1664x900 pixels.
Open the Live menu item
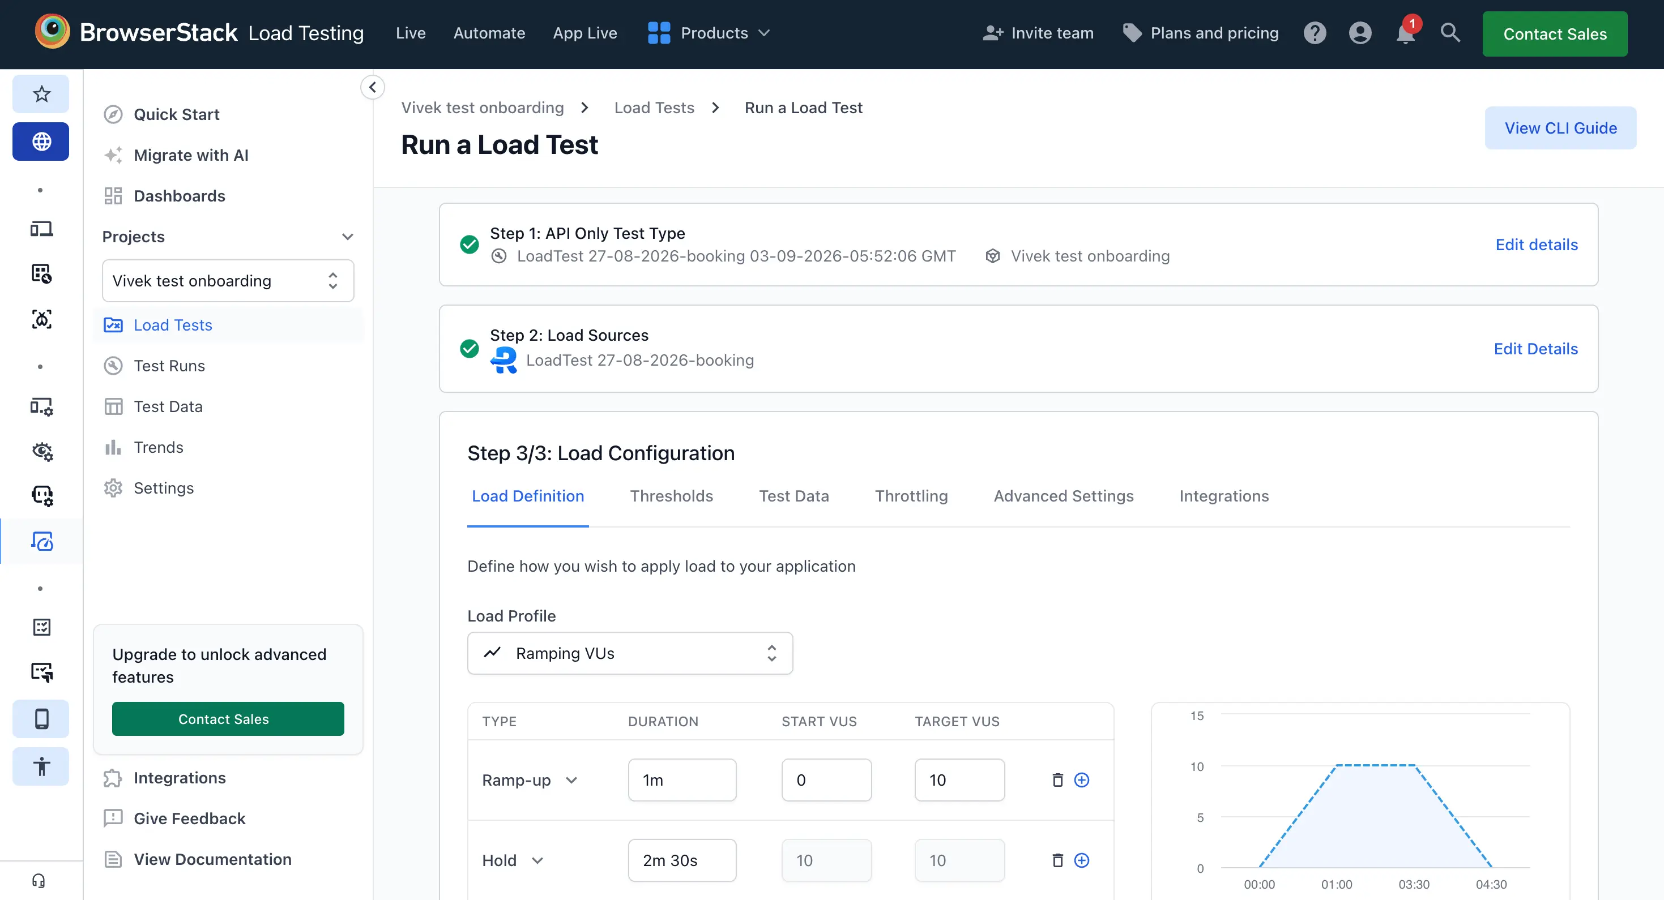(411, 33)
